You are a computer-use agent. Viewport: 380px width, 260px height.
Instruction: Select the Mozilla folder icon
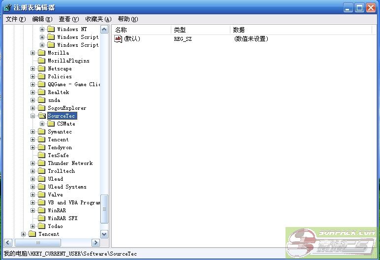42,53
